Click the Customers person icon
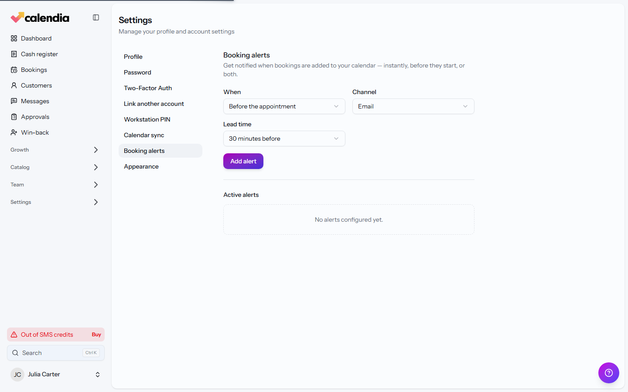 (14, 85)
